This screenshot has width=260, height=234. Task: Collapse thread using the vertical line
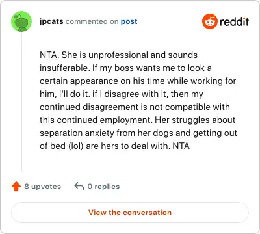pyautogui.click(x=21, y=102)
